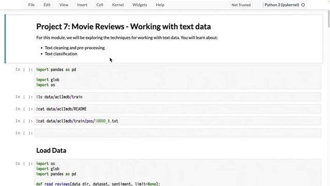Open the View menu
This screenshot has width=330, height=186.
63,5
